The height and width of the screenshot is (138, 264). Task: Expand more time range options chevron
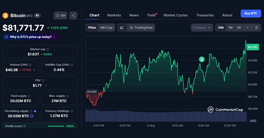click(247, 28)
